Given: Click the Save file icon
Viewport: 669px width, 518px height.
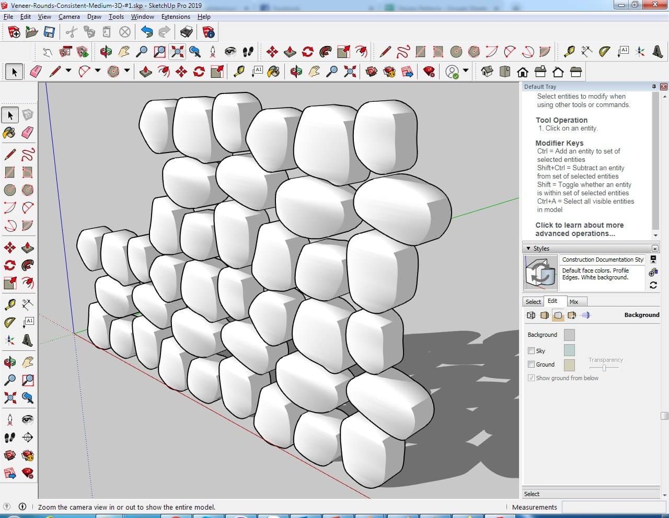Looking at the screenshot, I should pyautogui.click(x=49, y=32).
